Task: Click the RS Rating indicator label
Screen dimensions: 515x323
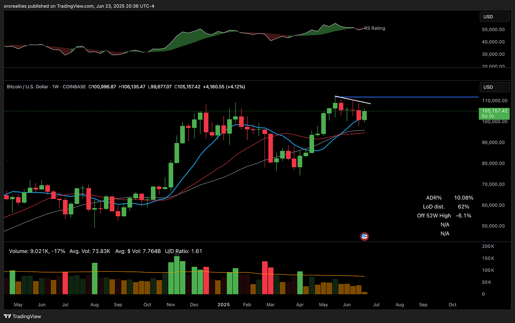Action: [x=375, y=28]
